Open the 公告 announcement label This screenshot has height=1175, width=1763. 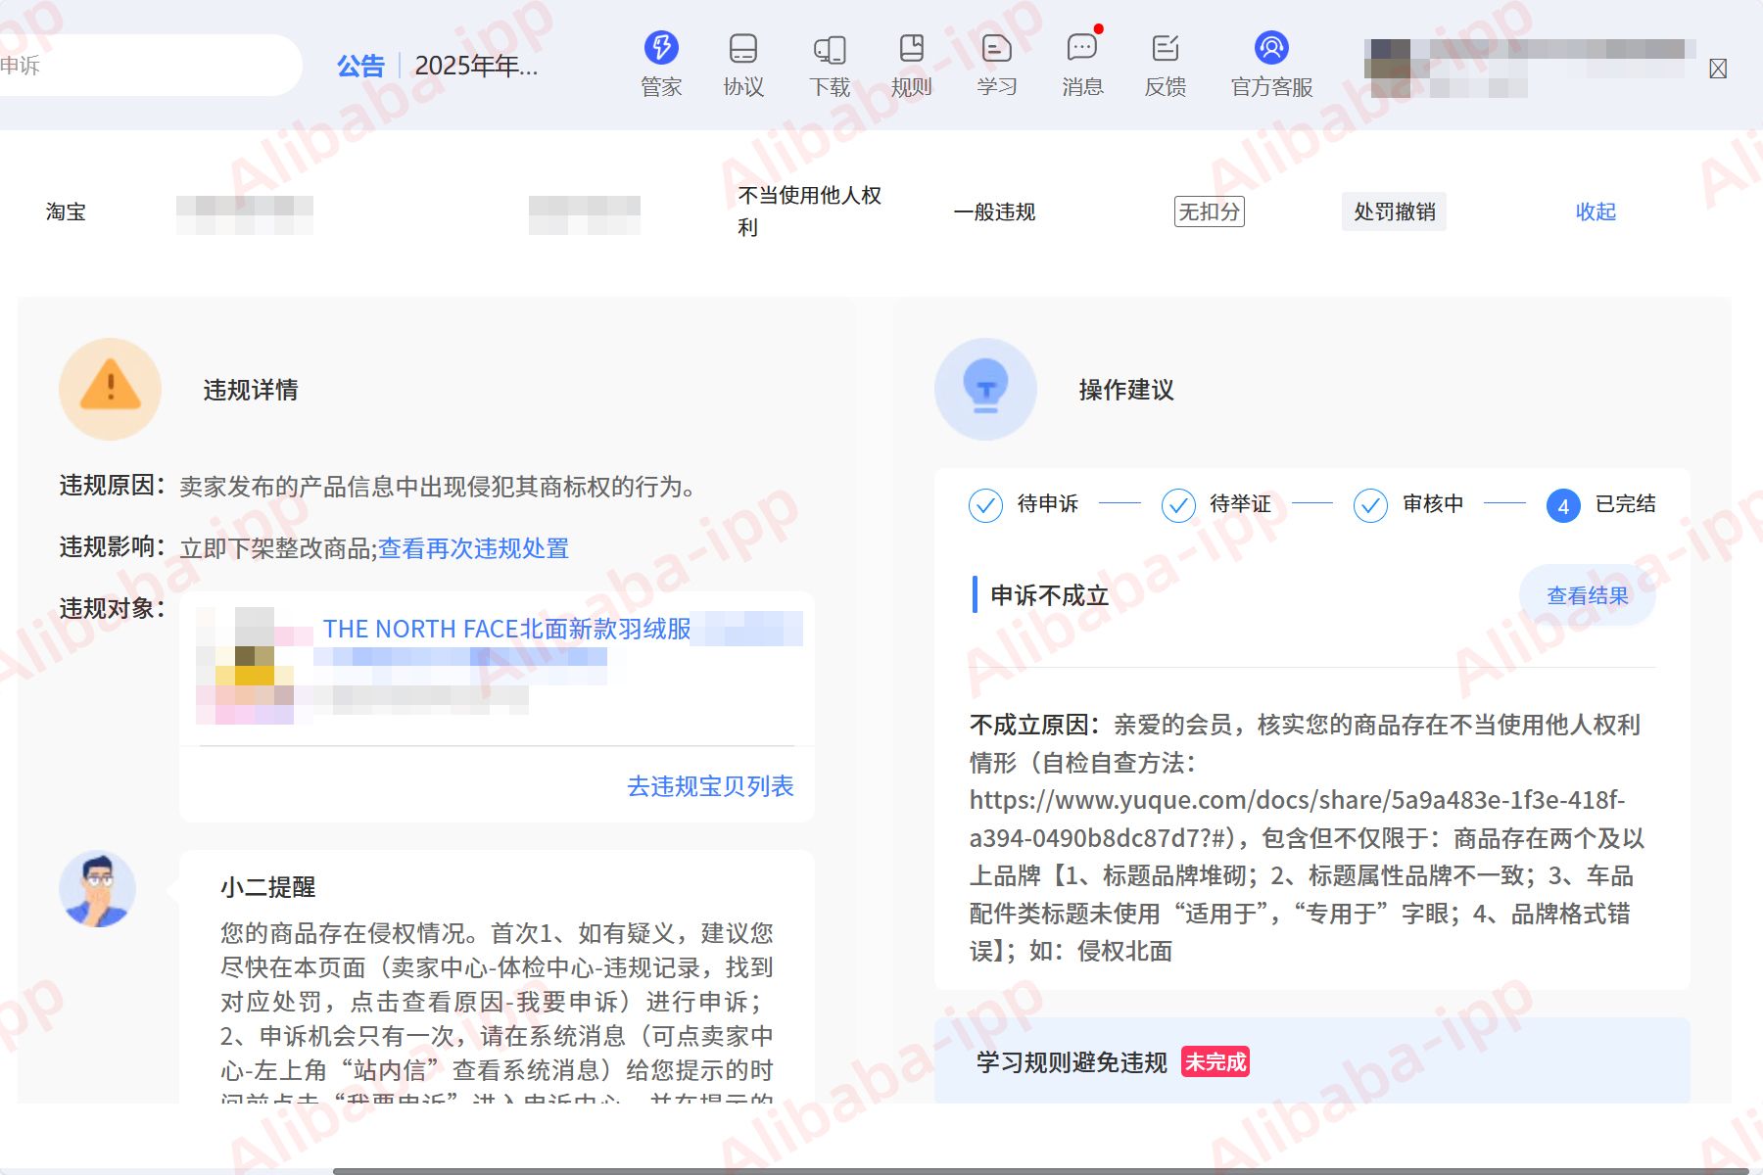pos(360,66)
